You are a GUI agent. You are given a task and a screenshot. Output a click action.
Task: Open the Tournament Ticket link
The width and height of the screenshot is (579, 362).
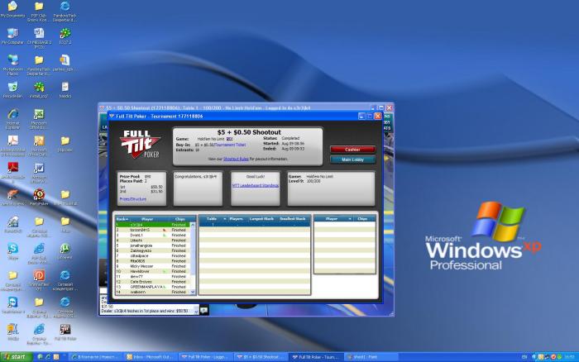[x=230, y=145]
